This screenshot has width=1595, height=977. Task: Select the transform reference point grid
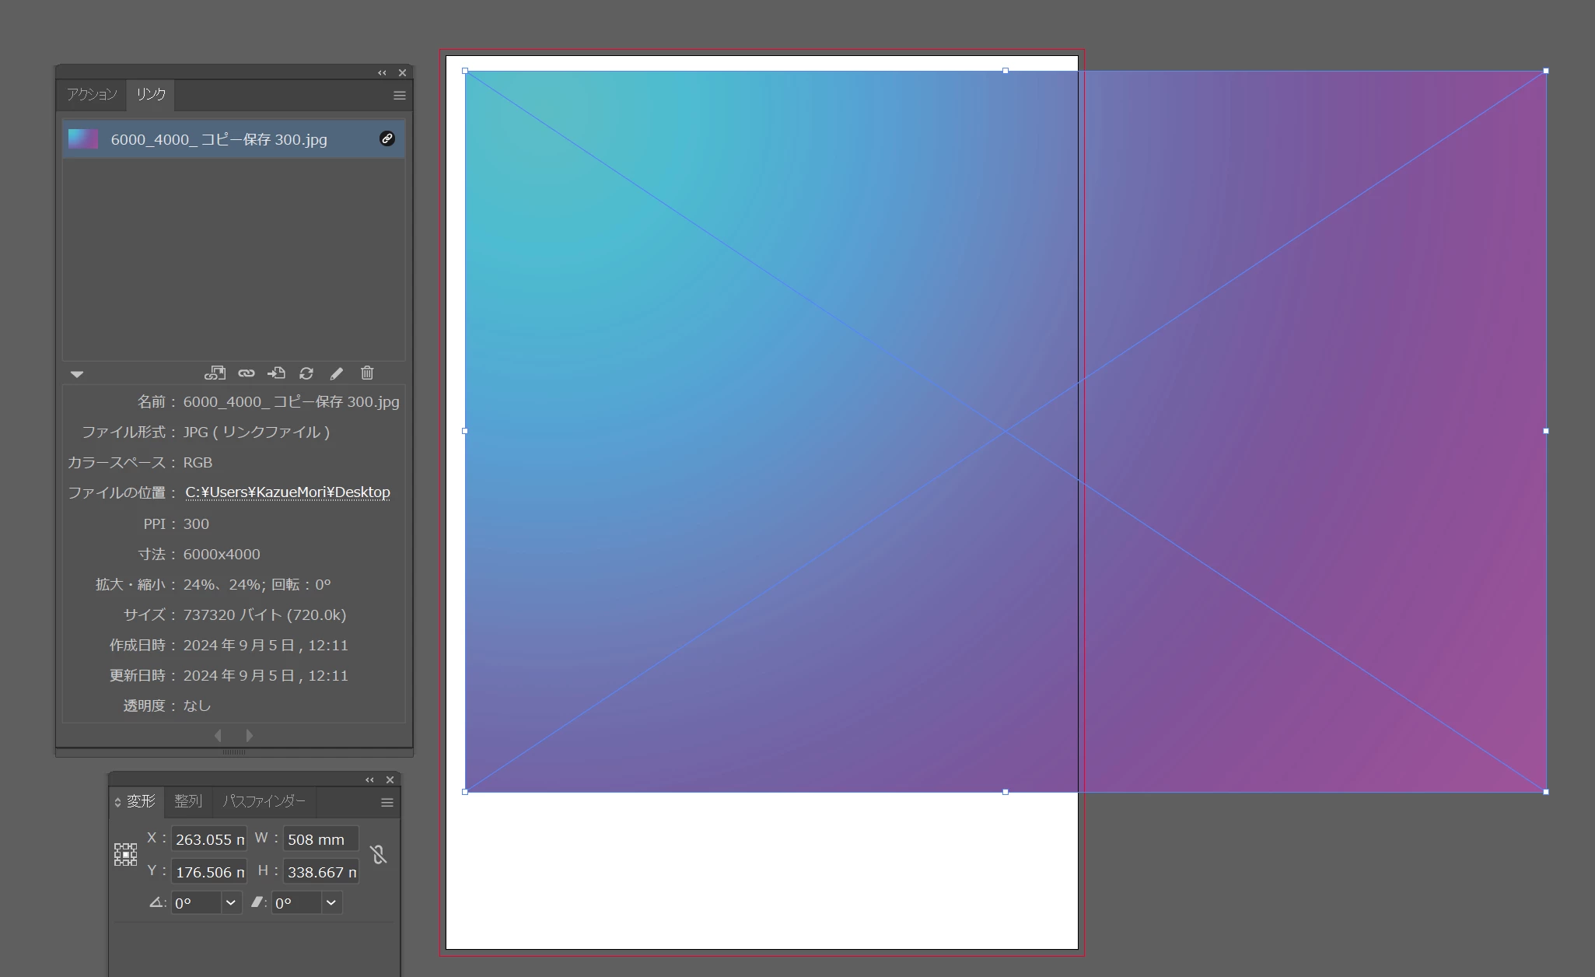pyautogui.click(x=125, y=855)
